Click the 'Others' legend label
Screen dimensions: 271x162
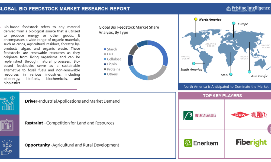pos(112,74)
